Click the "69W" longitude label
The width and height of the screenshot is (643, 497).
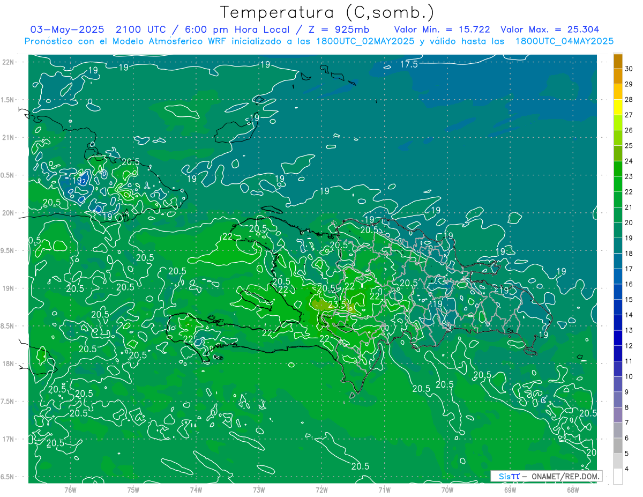coord(510,489)
